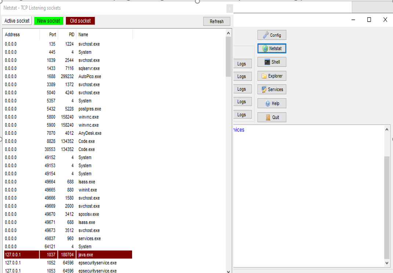The width and height of the screenshot is (393, 273).
Task: Sort list by Port column header
Action: [x=49, y=35]
